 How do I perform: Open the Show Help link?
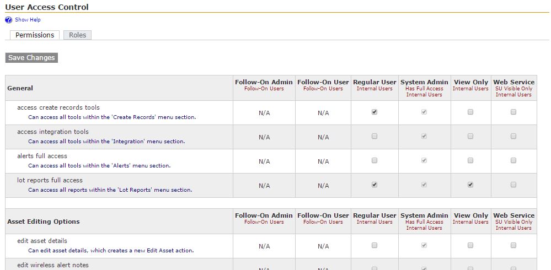tap(28, 20)
